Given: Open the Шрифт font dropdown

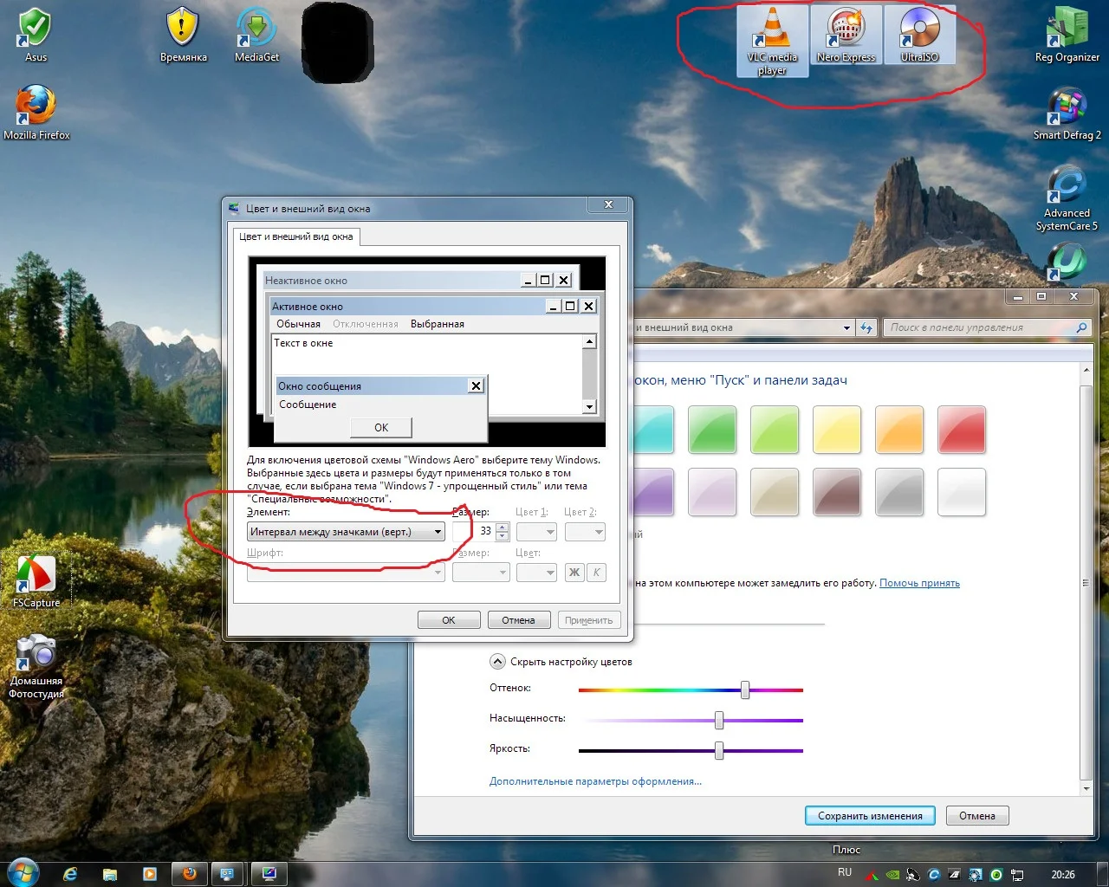Looking at the screenshot, I should tap(346, 573).
